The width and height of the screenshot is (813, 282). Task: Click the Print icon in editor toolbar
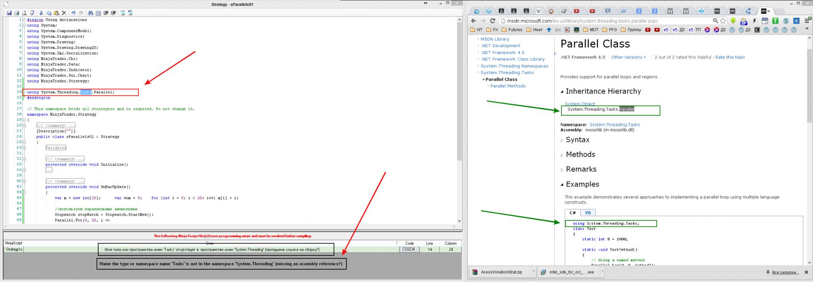tap(17, 13)
